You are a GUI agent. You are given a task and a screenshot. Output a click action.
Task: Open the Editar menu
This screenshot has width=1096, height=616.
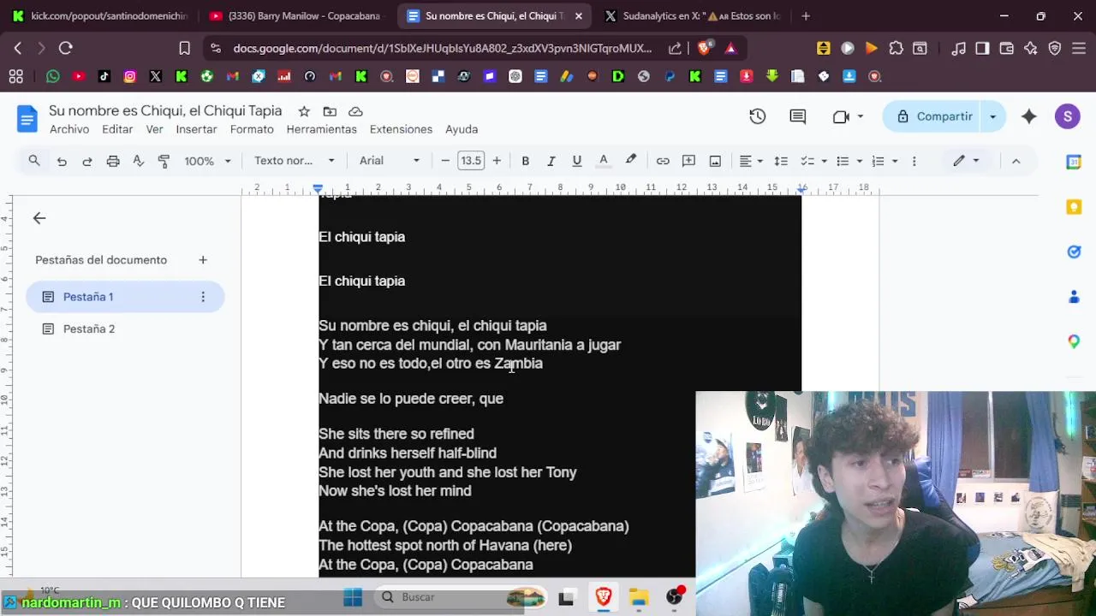click(x=117, y=129)
